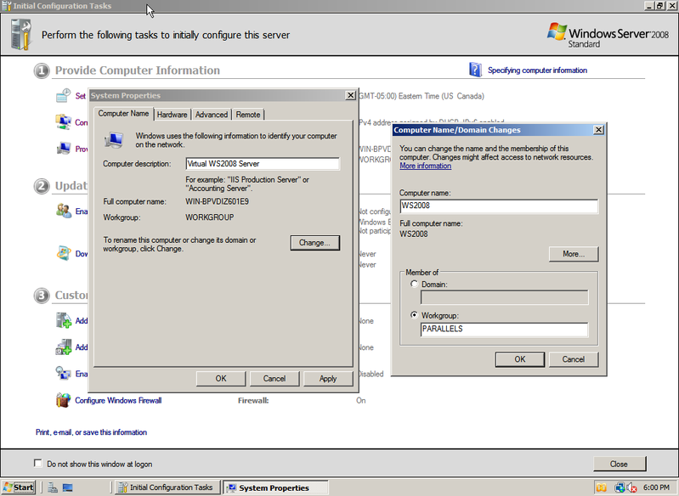This screenshot has height=496, width=679.
Task: Click the Provide computer name icon
Action: click(x=63, y=148)
